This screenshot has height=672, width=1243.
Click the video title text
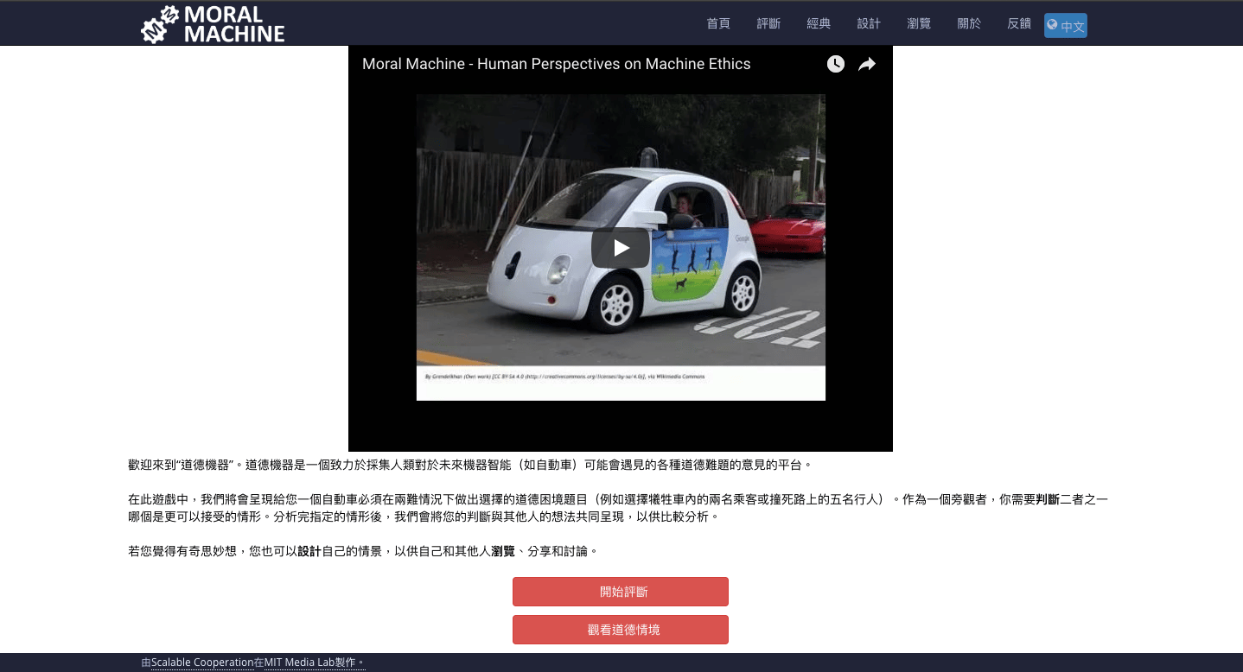[556, 64]
